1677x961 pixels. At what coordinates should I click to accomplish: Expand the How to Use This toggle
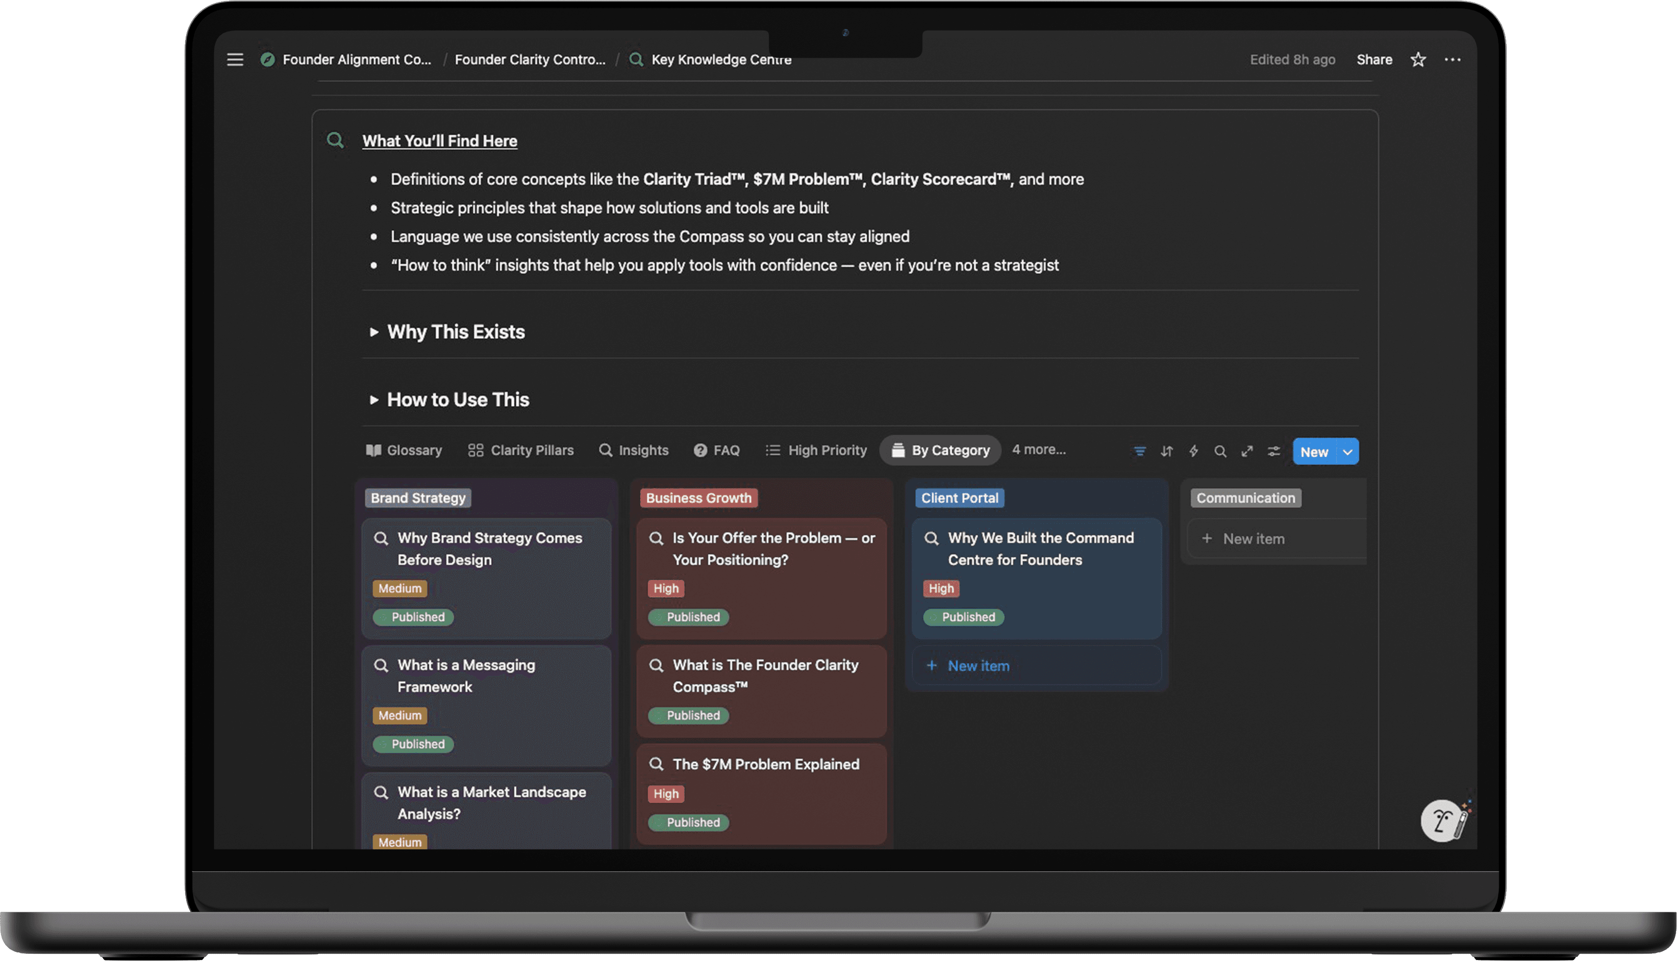[x=373, y=400]
